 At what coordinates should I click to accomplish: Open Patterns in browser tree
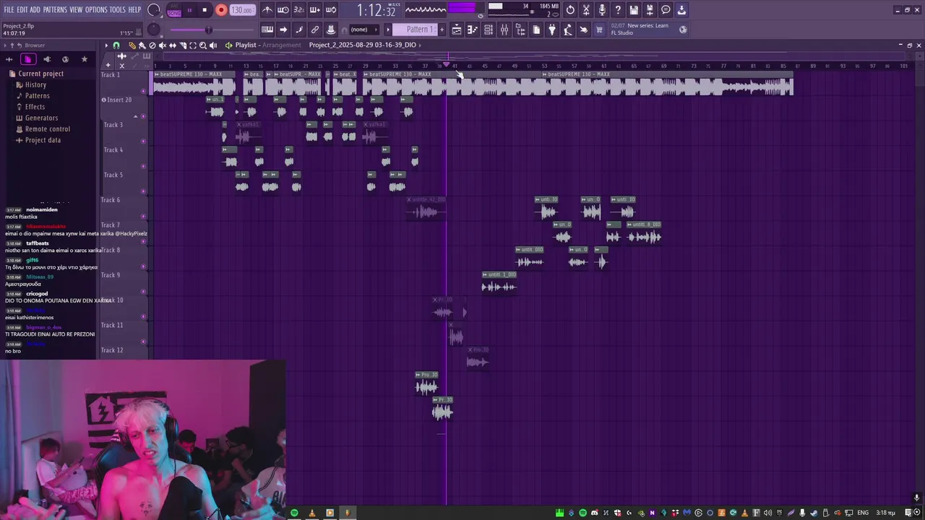[x=37, y=95]
